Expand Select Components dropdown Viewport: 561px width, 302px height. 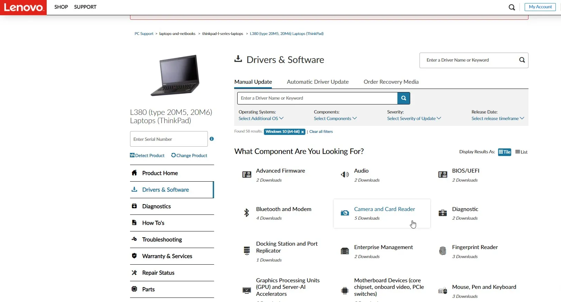(335, 118)
